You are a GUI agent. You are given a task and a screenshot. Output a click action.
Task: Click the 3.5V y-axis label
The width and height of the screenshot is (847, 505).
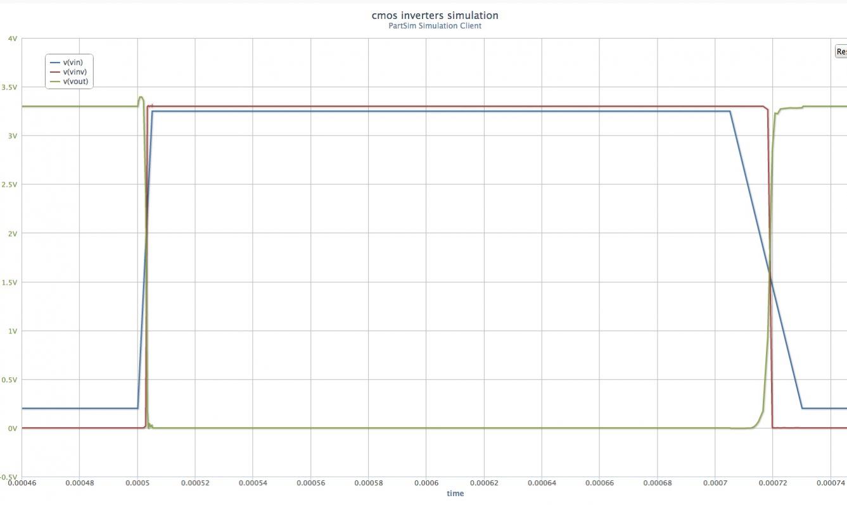[10, 87]
